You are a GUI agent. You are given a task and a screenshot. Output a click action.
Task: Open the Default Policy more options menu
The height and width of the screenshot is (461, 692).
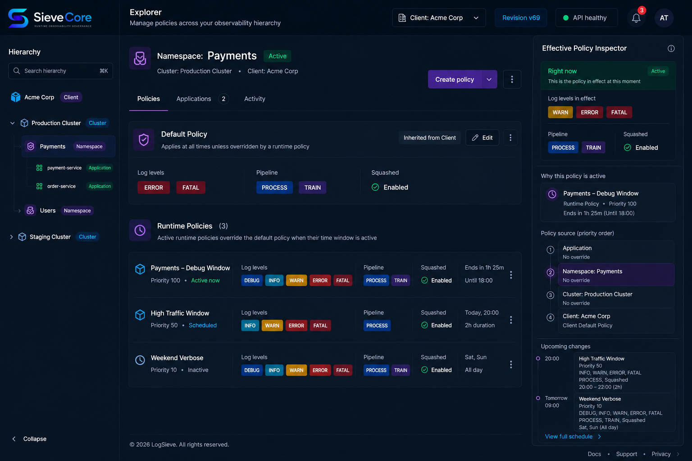[x=510, y=138]
